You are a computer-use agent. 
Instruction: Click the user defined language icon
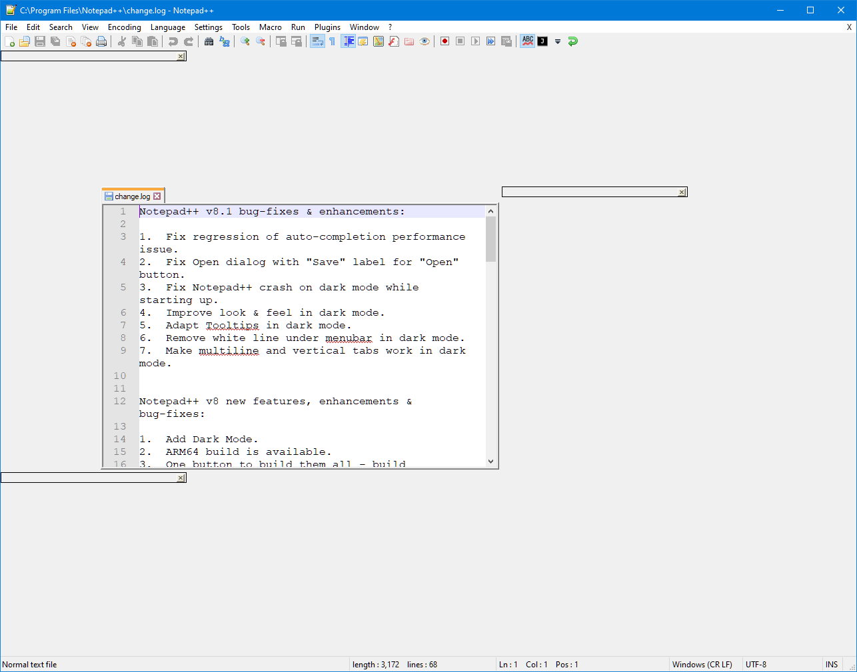coord(363,41)
